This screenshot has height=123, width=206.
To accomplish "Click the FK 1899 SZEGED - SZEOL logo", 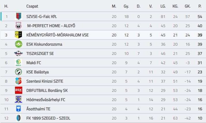I will [18, 118].
